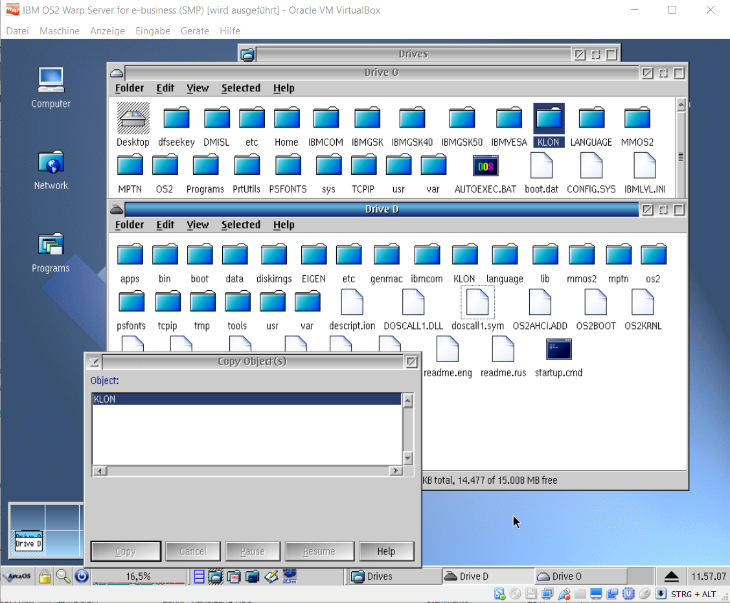
Task: Click the Object list scroll-up arrow
Action: pos(408,400)
